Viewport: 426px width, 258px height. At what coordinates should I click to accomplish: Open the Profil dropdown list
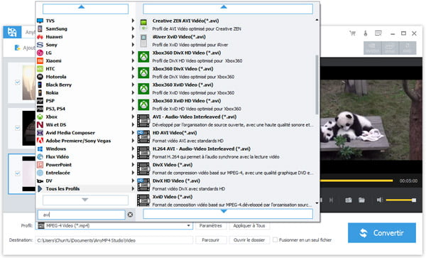(x=189, y=225)
